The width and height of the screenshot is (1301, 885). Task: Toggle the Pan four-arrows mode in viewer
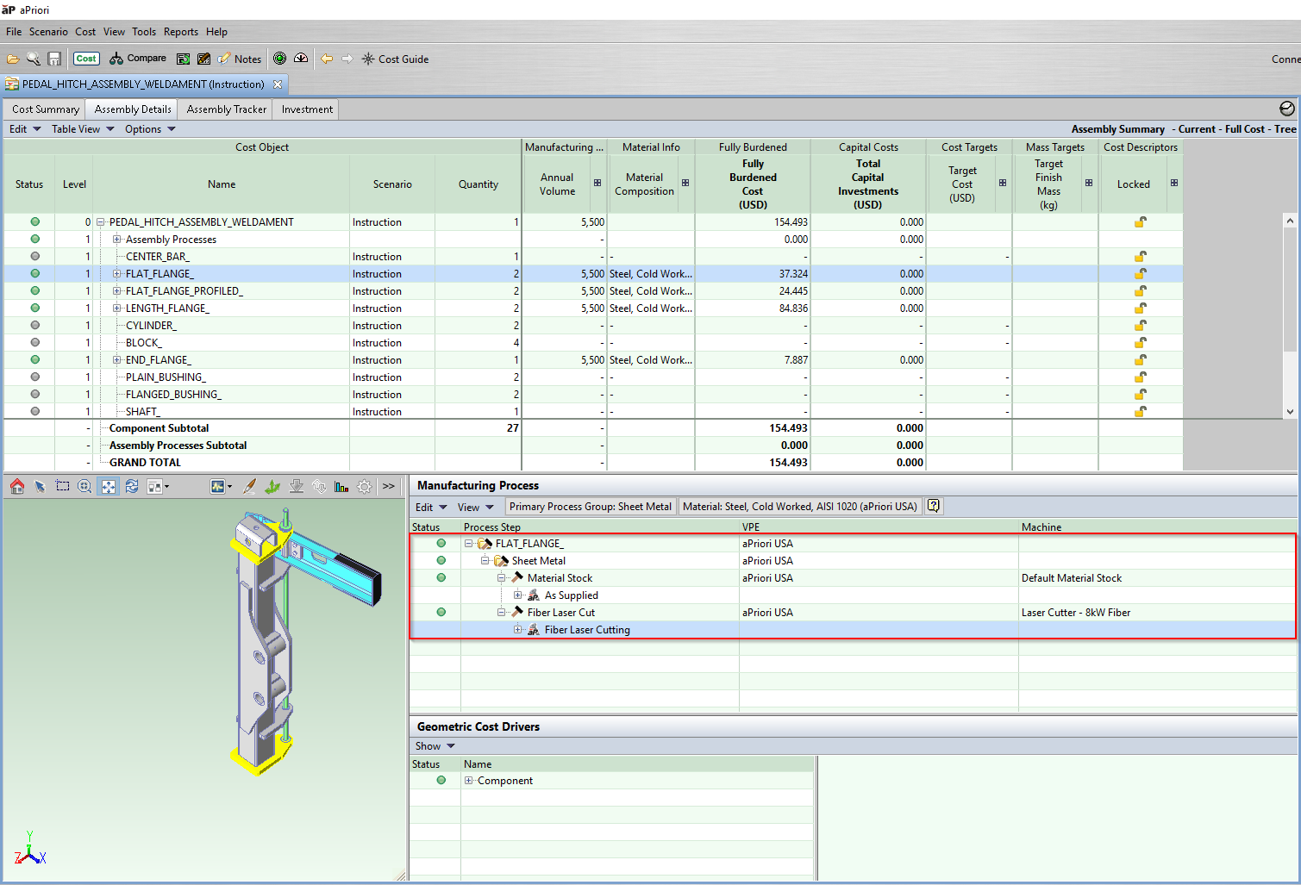108,487
